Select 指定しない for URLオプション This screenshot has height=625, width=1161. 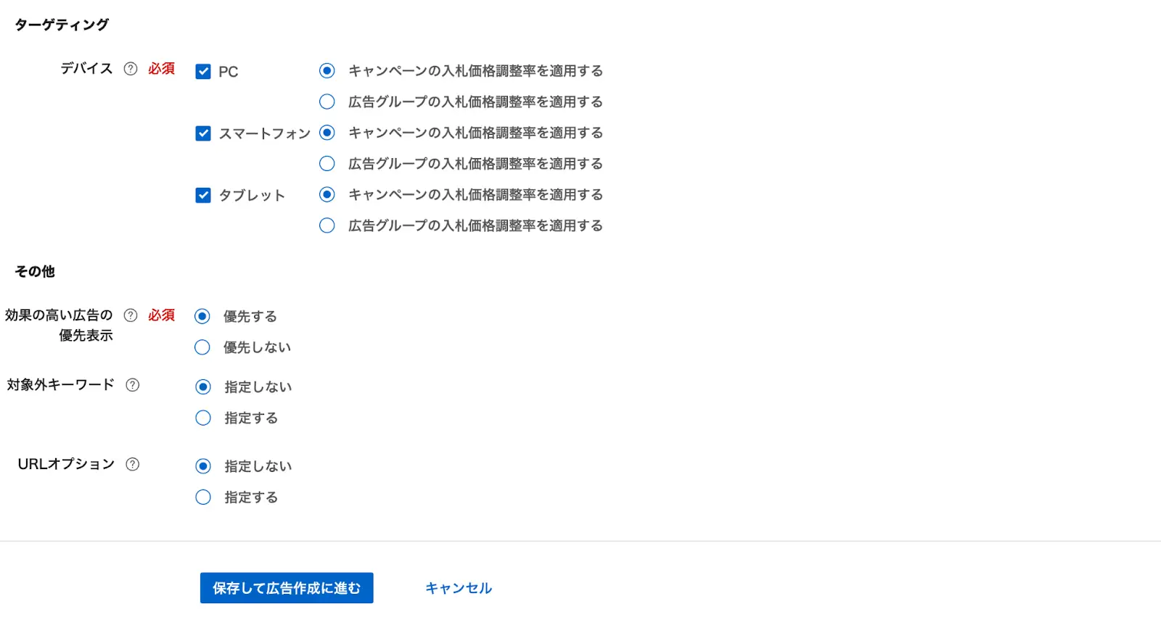(202, 465)
